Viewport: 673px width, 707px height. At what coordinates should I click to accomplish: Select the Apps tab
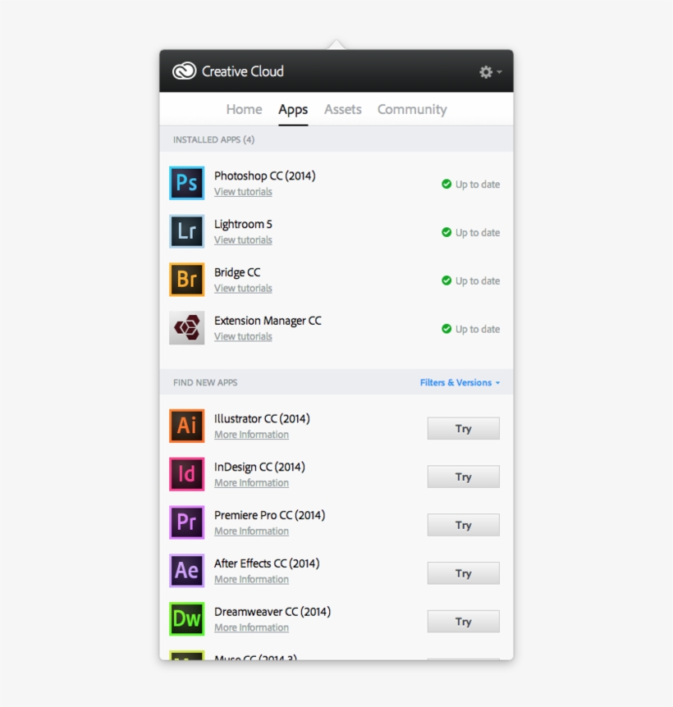pyautogui.click(x=293, y=110)
